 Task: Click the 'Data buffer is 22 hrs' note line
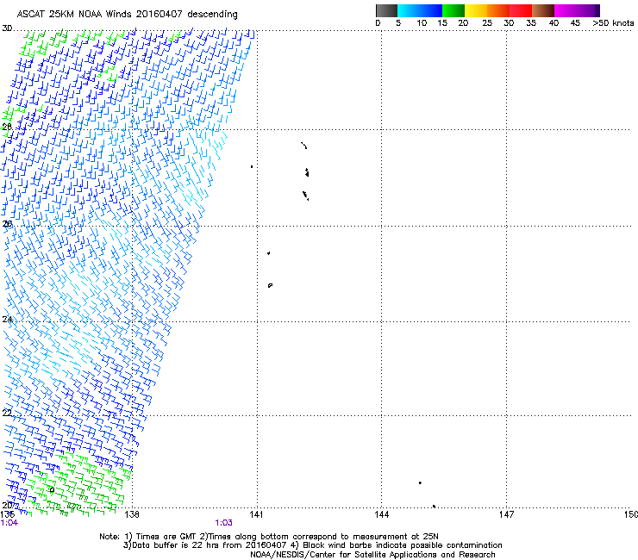312,545
